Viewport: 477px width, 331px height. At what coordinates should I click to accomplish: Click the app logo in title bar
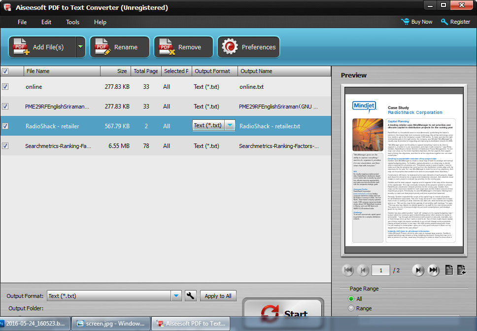pyautogui.click(x=7, y=7)
